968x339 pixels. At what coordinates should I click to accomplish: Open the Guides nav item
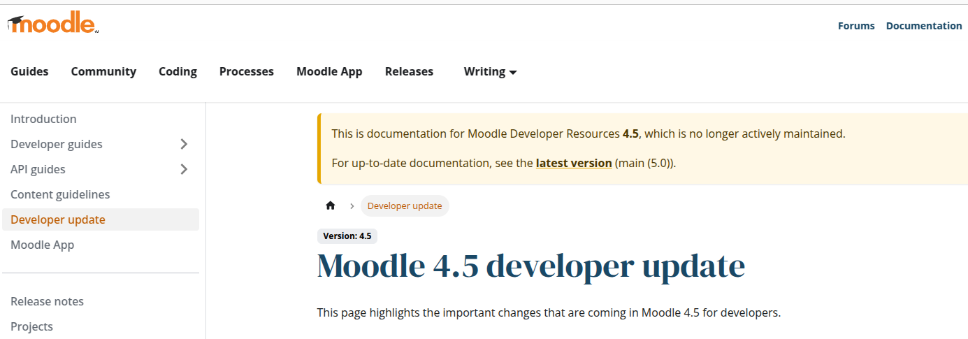tap(29, 71)
